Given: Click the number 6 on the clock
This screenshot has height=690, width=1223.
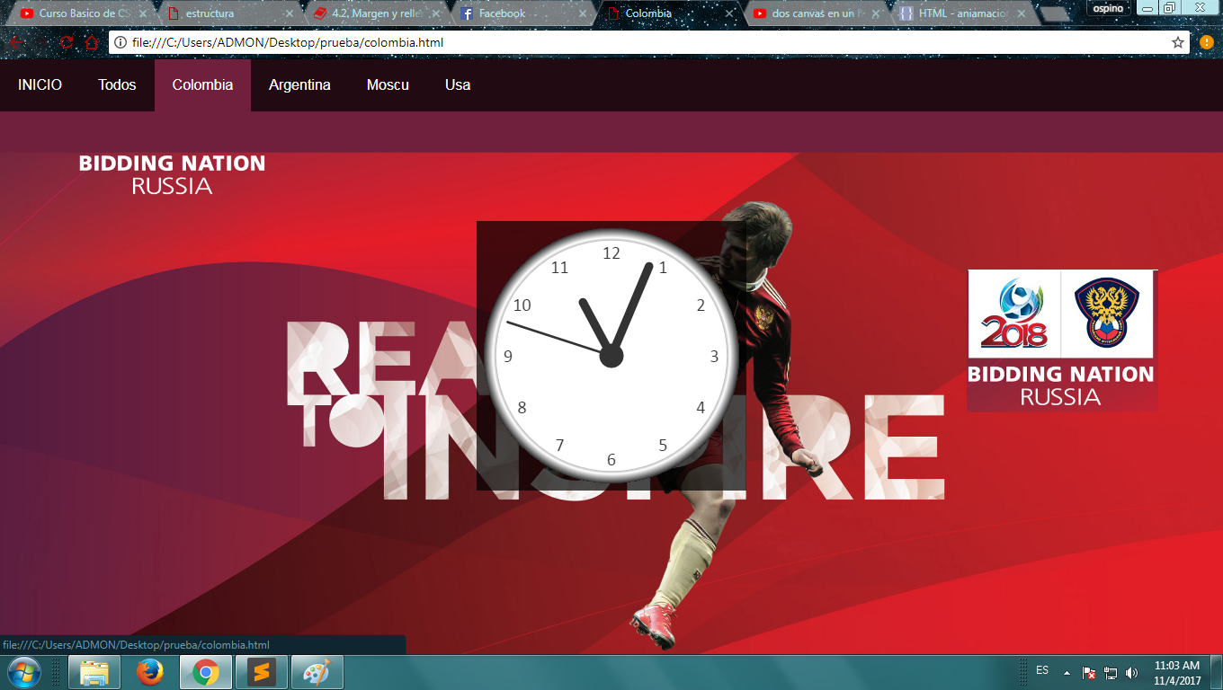Looking at the screenshot, I should [611, 460].
